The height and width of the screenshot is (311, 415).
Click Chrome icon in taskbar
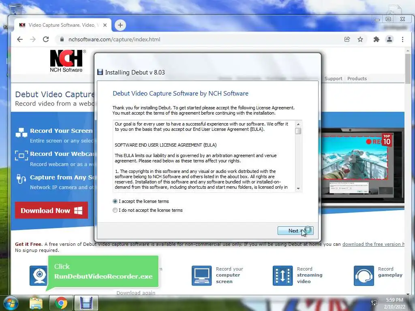(61, 303)
